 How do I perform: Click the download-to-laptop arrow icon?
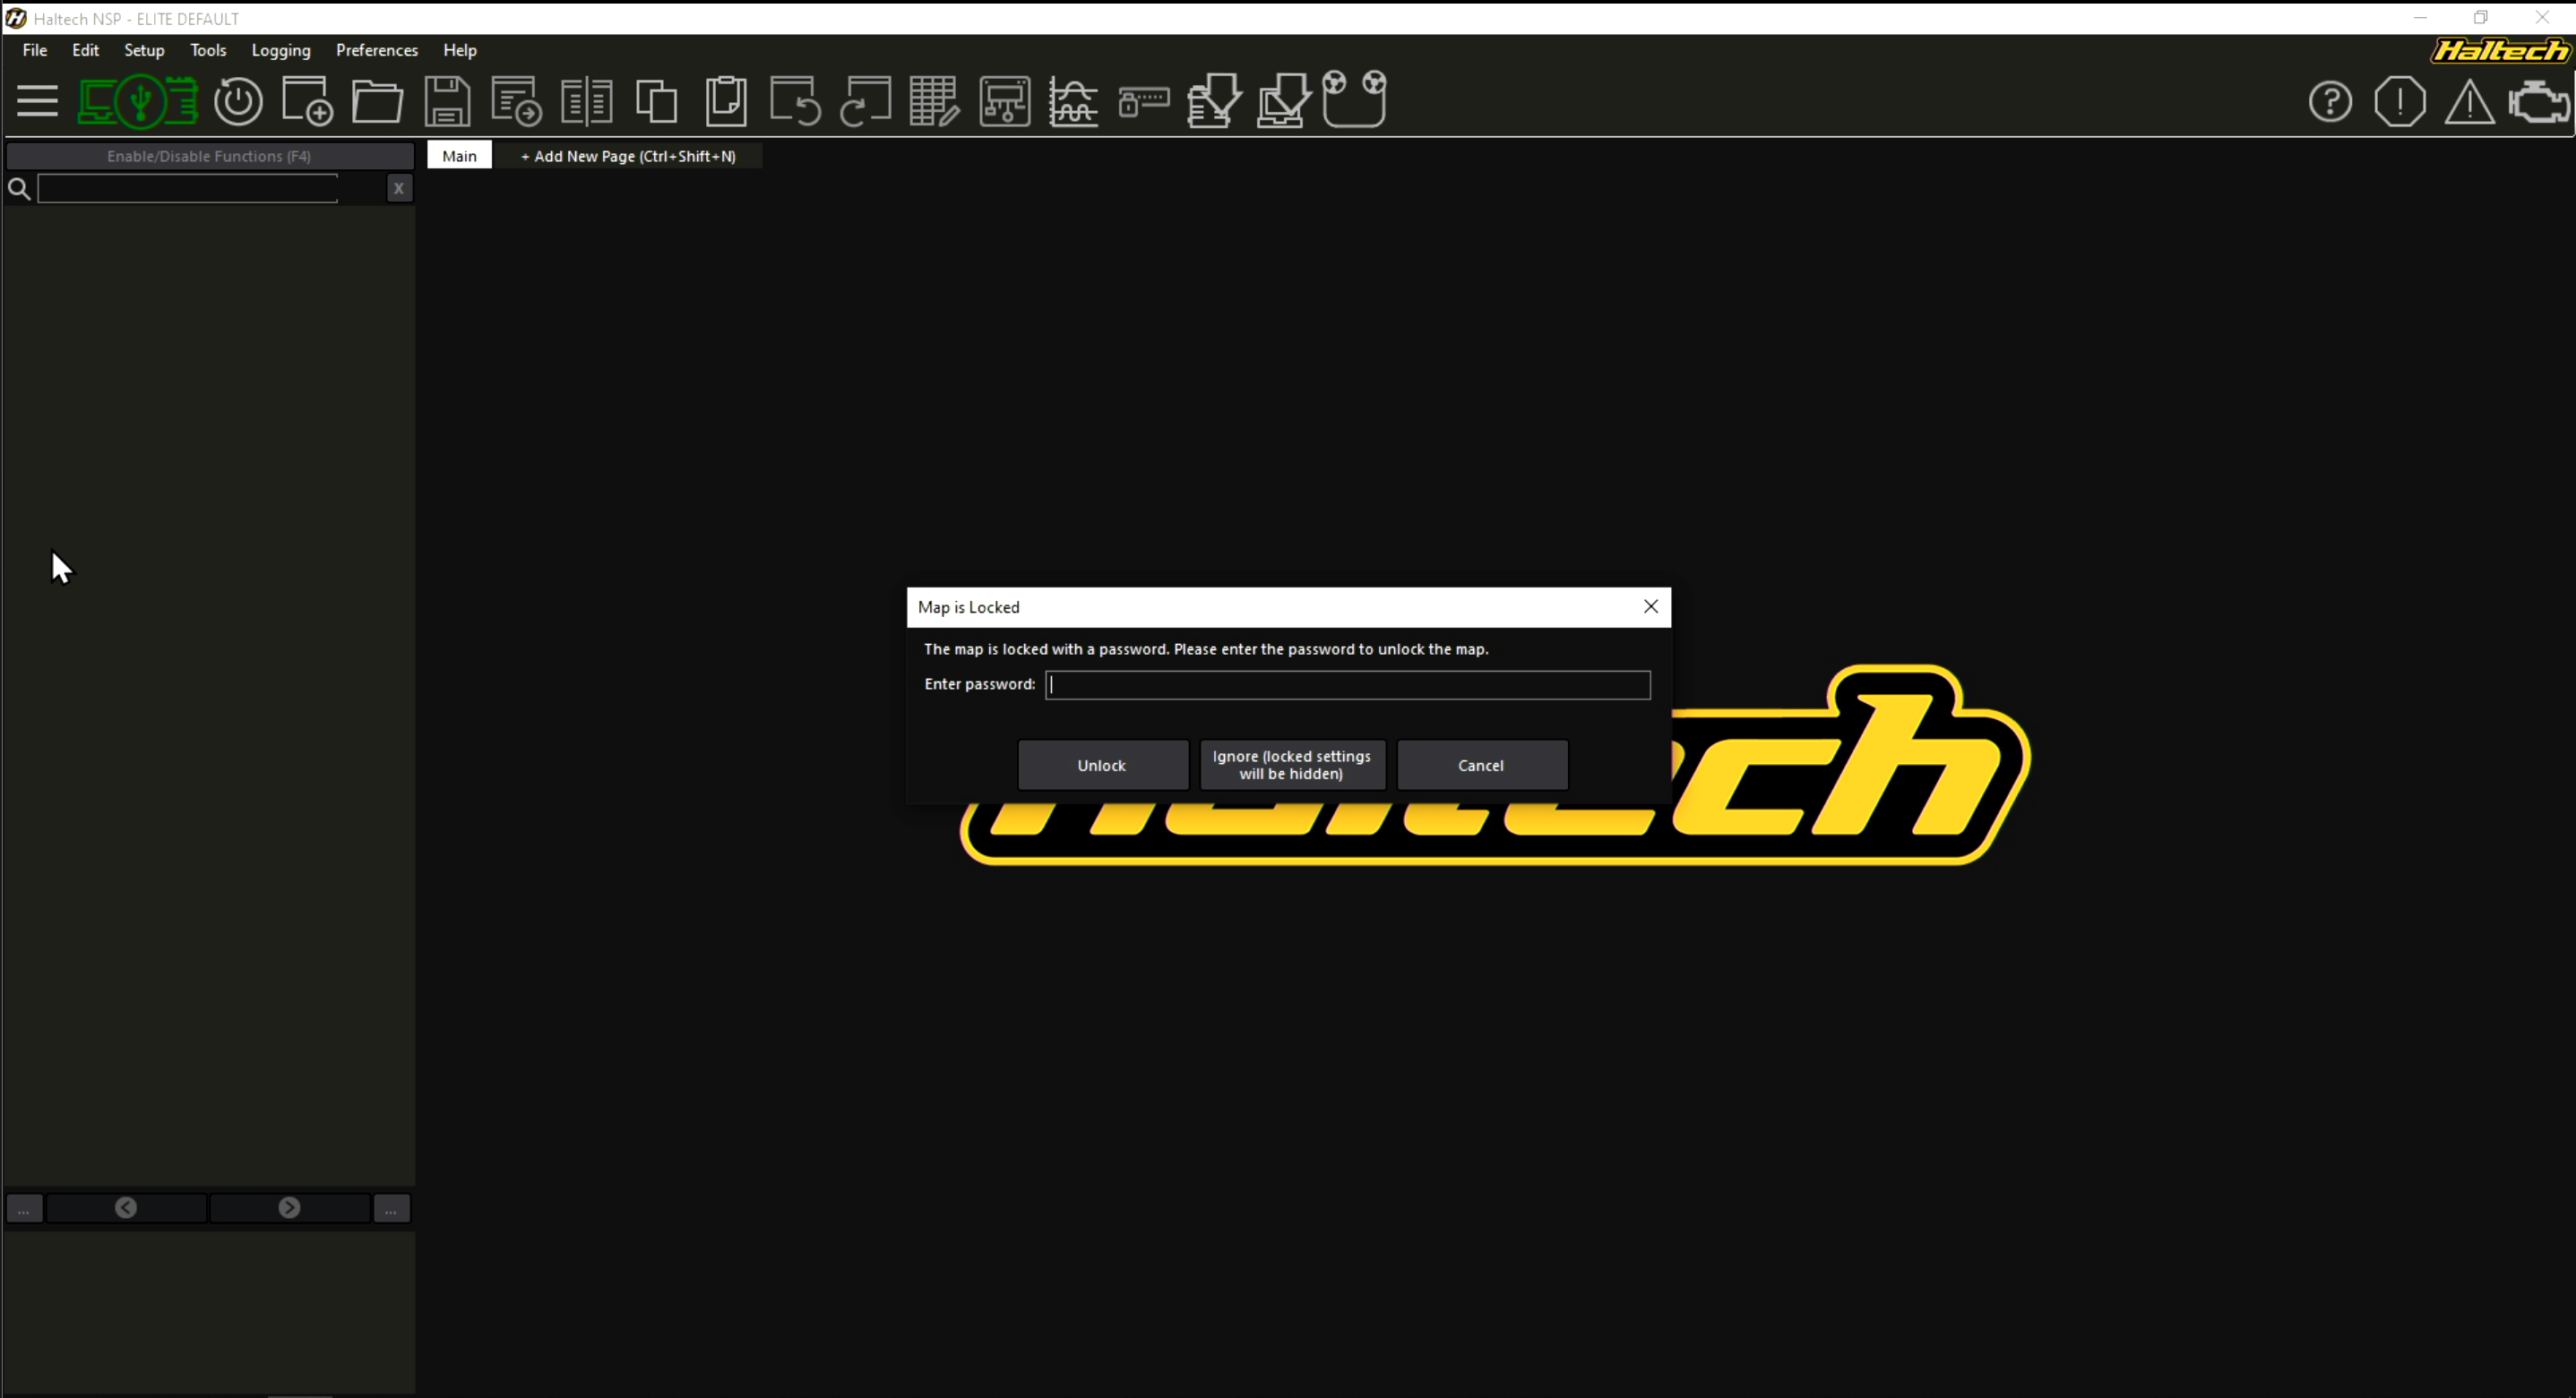coord(1284,101)
